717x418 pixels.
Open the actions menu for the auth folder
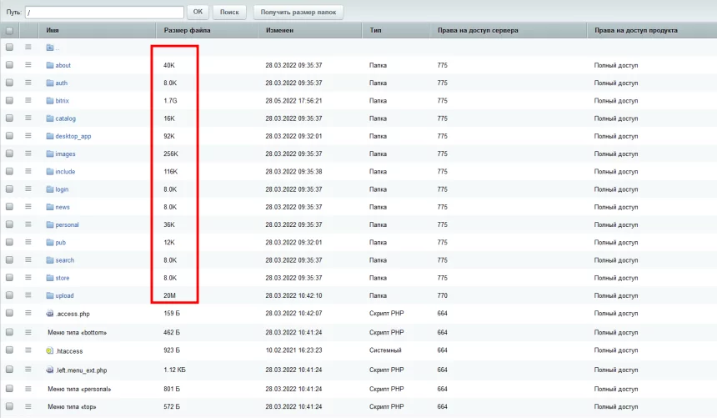28,83
